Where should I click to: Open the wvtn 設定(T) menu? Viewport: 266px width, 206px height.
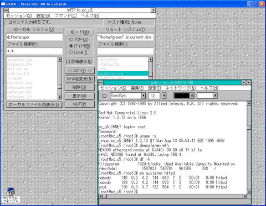(x=155, y=88)
